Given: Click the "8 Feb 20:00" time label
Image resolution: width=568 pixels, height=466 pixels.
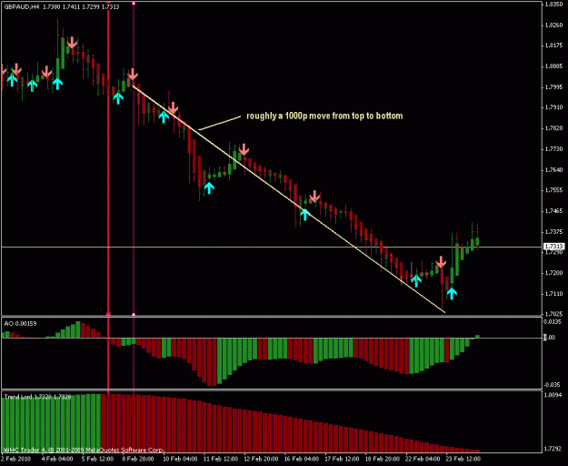Looking at the screenshot, I should point(138,459).
